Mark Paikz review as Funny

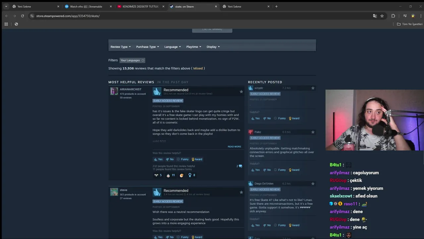tap(280, 170)
